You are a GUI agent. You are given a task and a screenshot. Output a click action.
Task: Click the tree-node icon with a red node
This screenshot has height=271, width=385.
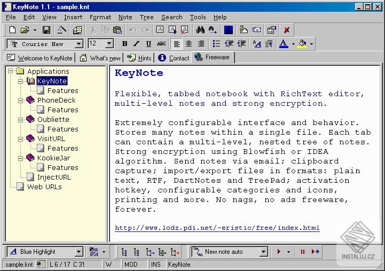[175, 252]
